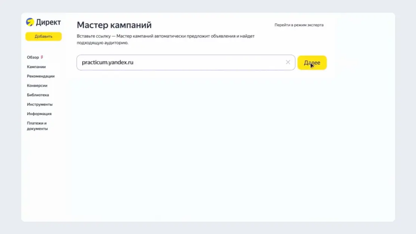Click the yellow Добавить button
This screenshot has width=416, height=234.
pos(44,36)
